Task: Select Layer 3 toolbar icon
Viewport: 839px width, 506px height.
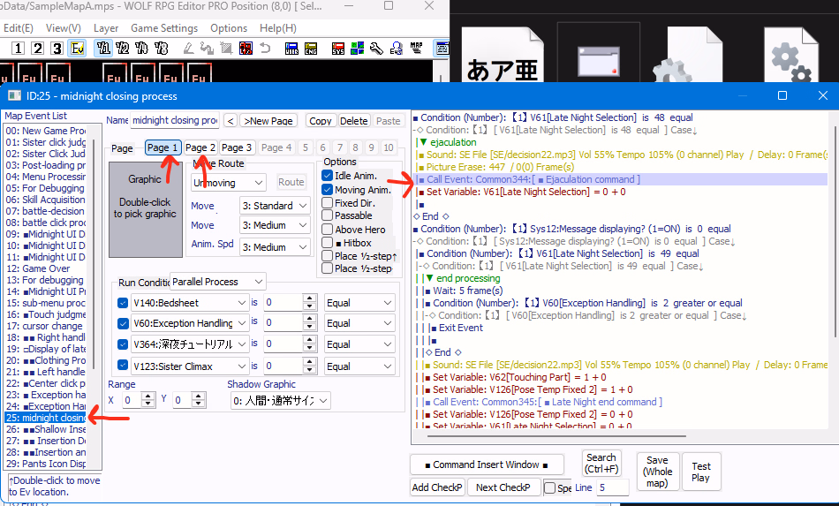Action: 57,48
